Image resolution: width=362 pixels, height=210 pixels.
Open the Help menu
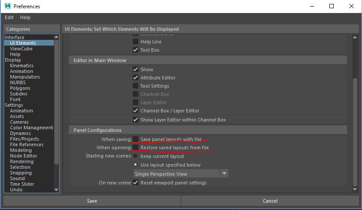pos(25,17)
